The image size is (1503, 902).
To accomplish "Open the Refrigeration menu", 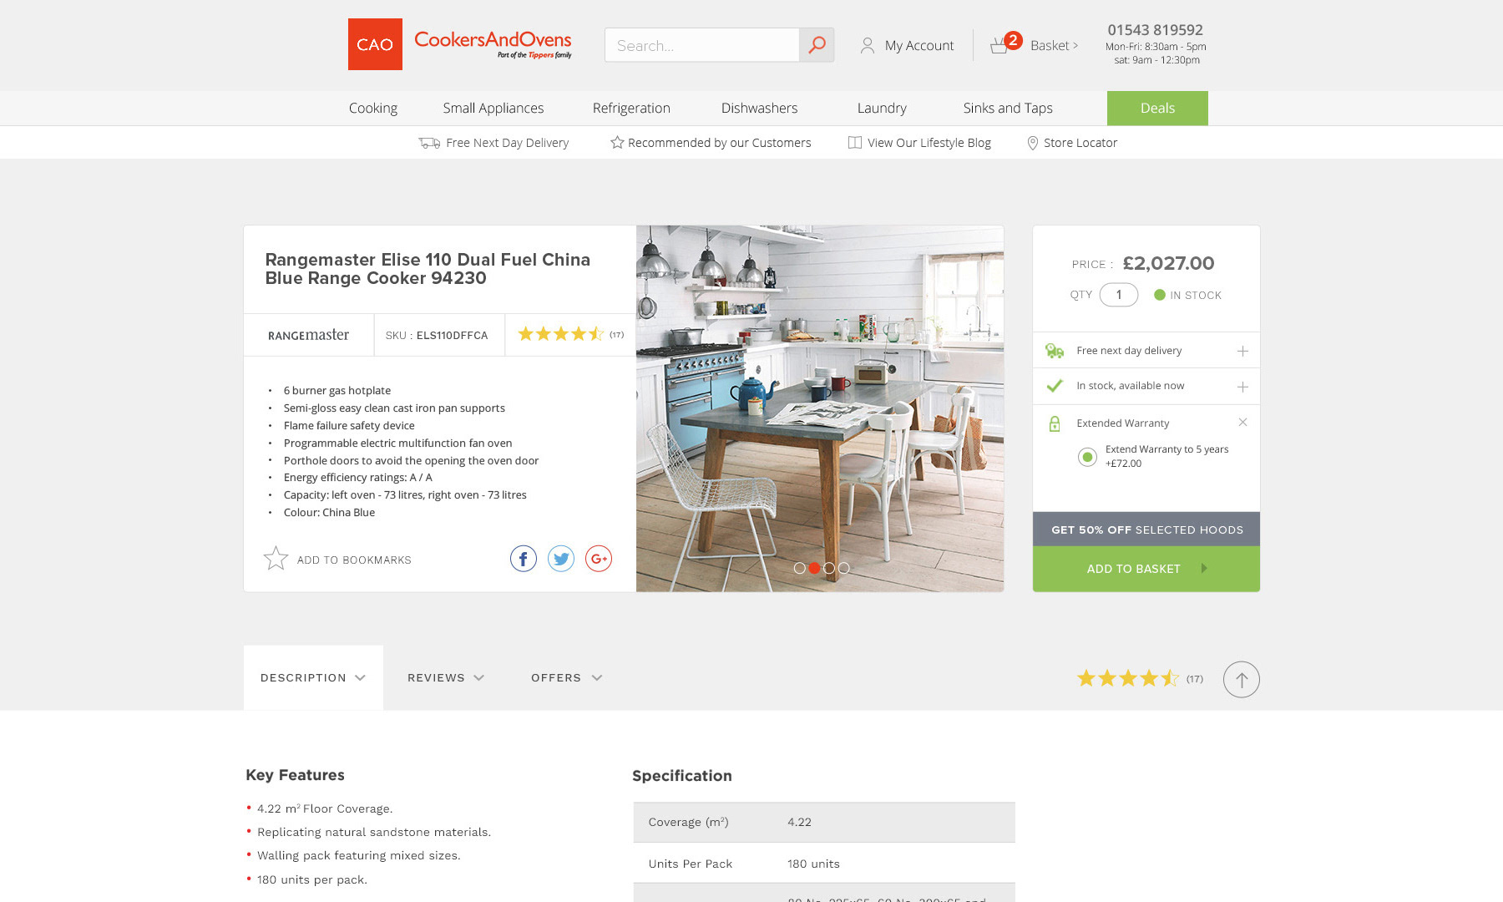I will coord(631,108).
